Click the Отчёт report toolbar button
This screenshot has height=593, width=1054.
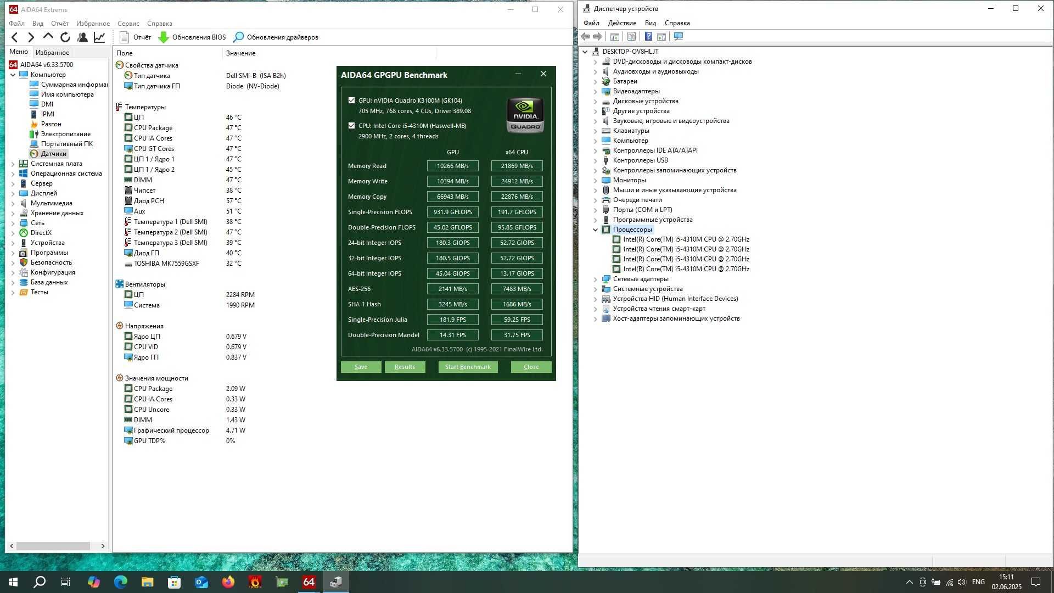[x=135, y=37]
